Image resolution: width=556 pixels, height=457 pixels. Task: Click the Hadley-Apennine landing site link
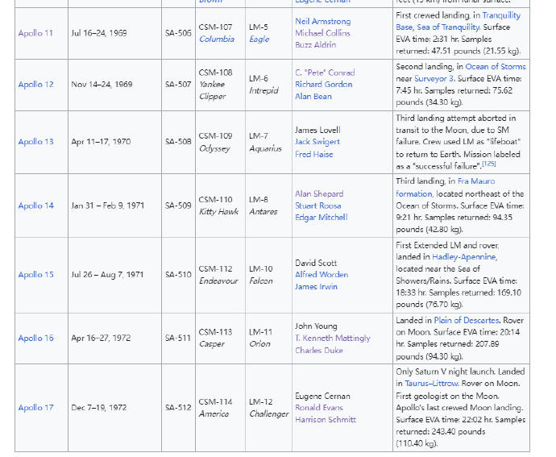coord(464,257)
